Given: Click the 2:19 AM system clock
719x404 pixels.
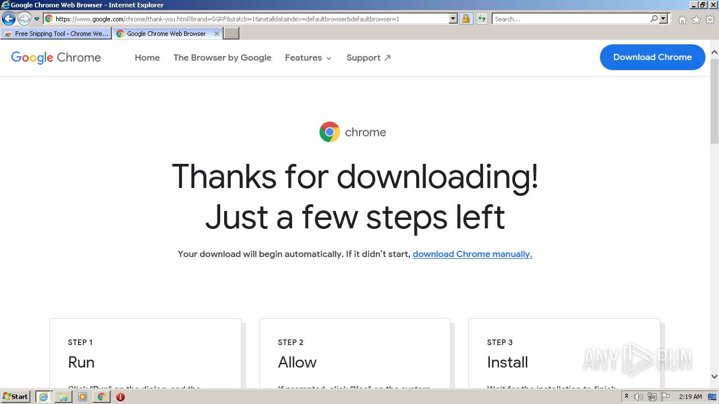Looking at the screenshot, I should [x=690, y=397].
